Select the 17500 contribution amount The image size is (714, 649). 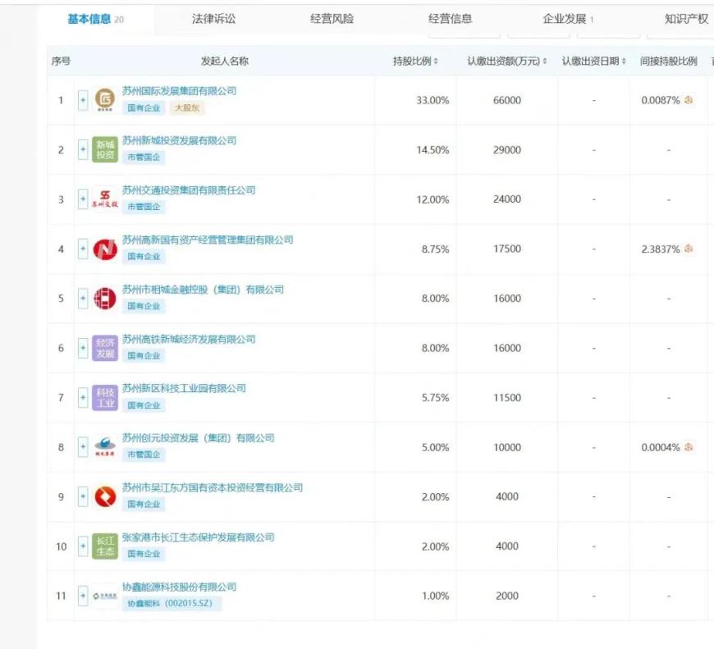[x=507, y=249]
